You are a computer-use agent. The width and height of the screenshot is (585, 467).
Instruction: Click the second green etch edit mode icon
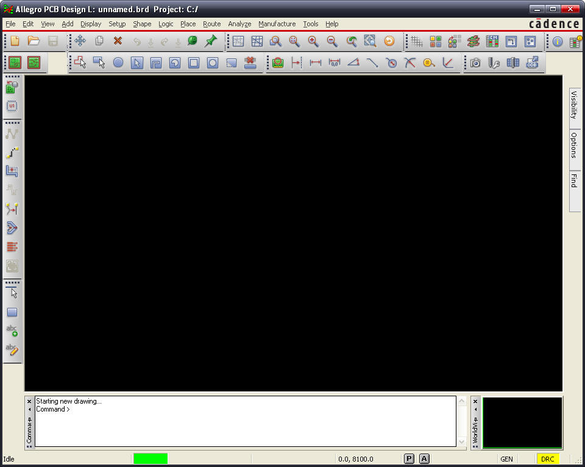34,63
